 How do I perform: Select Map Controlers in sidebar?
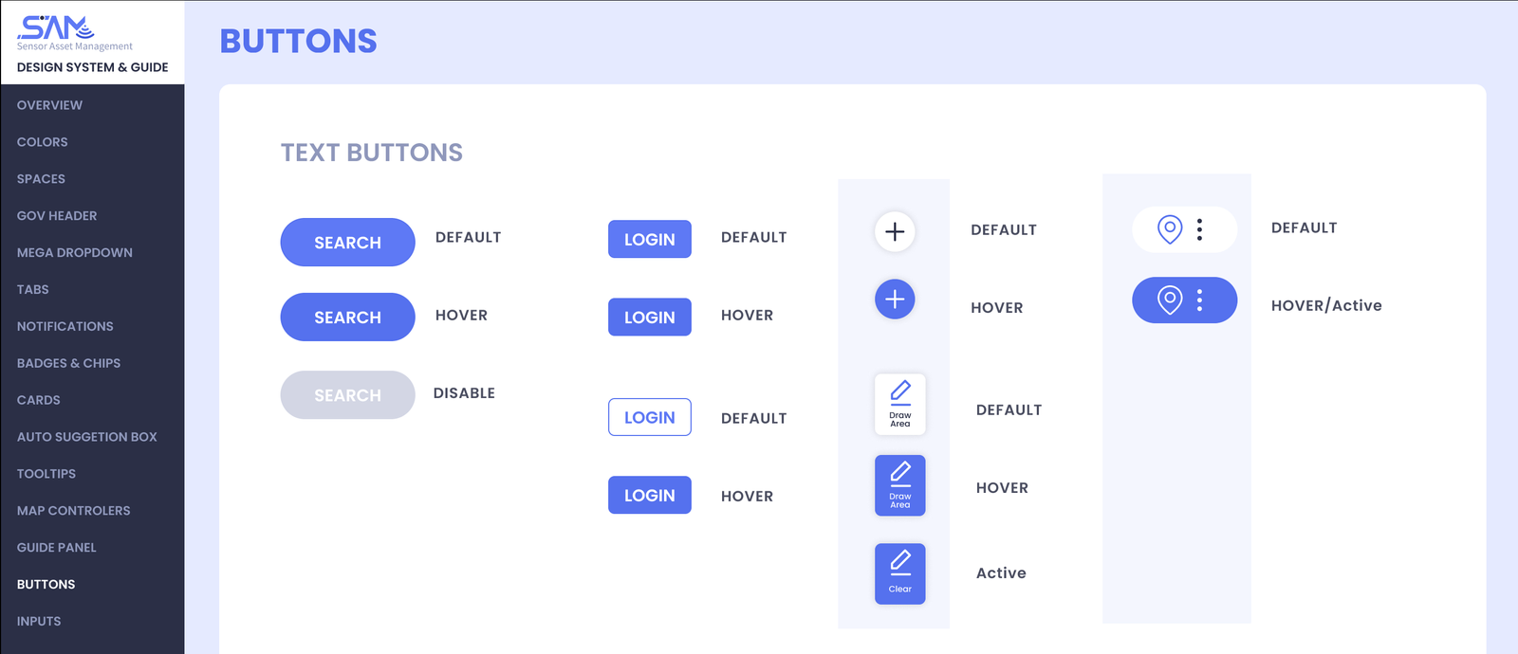(73, 510)
